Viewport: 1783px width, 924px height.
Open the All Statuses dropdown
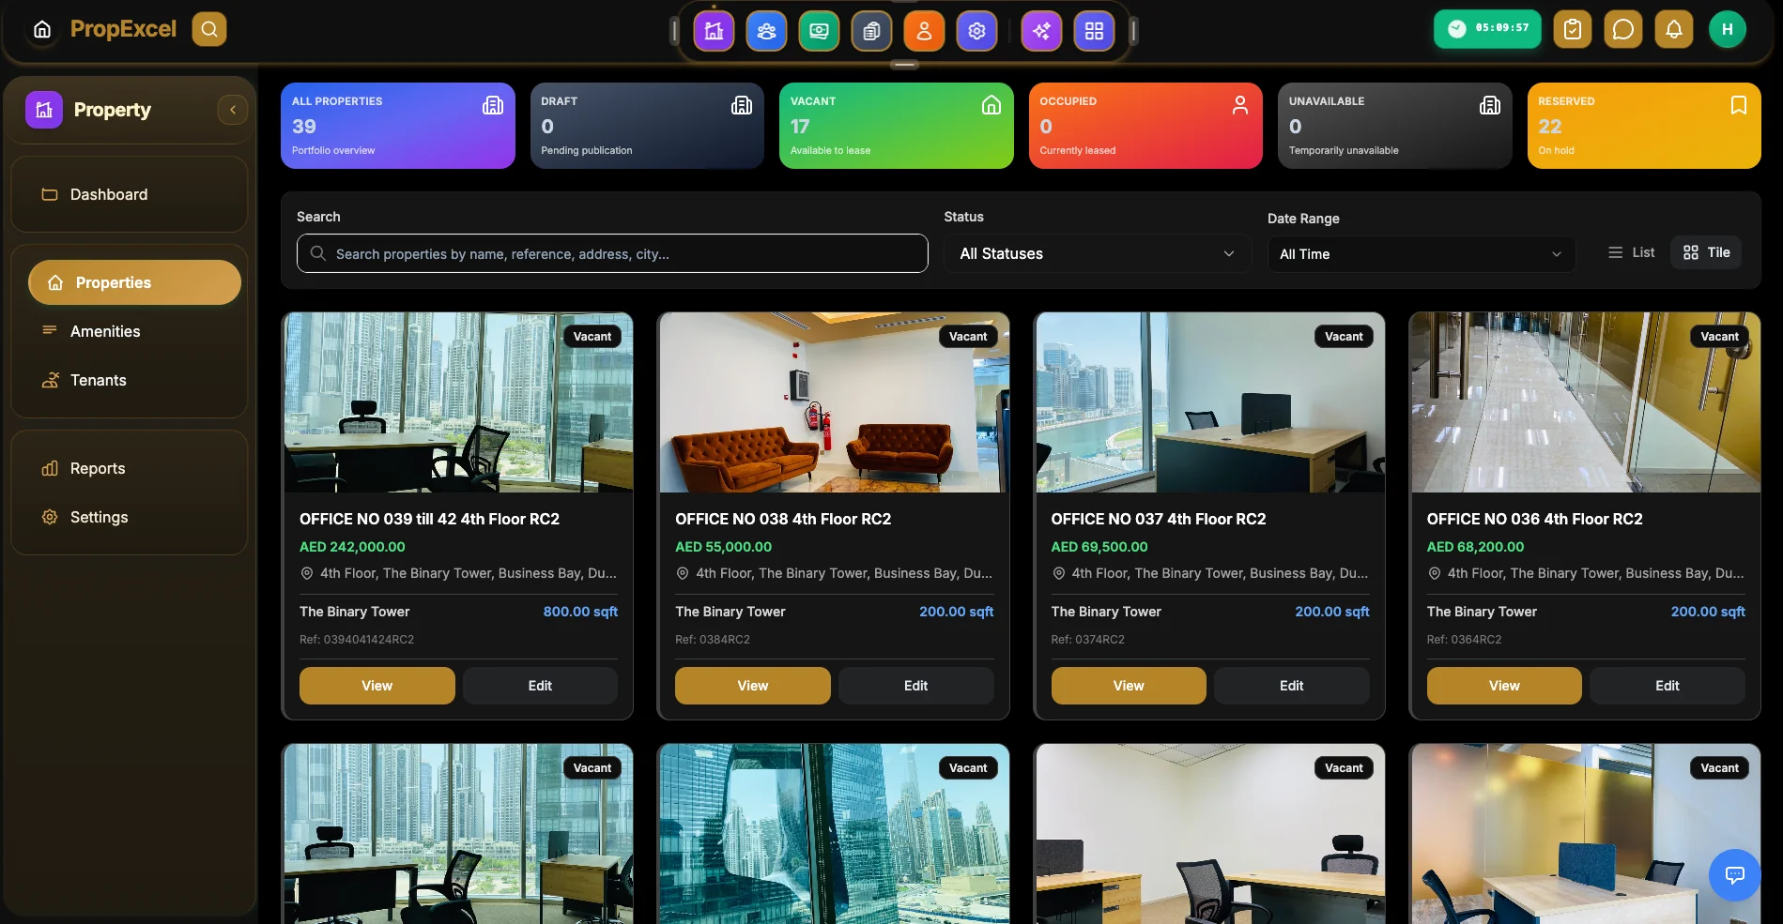tap(1096, 254)
